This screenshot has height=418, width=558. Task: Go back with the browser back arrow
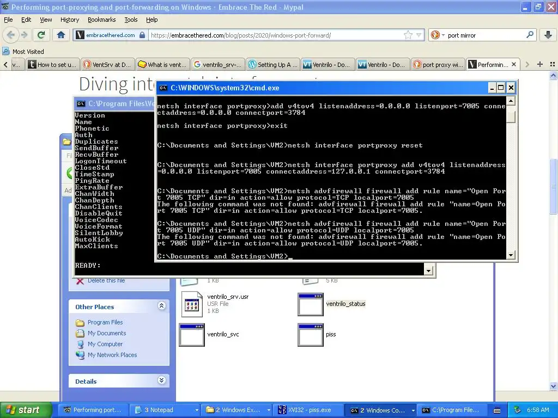coord(10,35)
